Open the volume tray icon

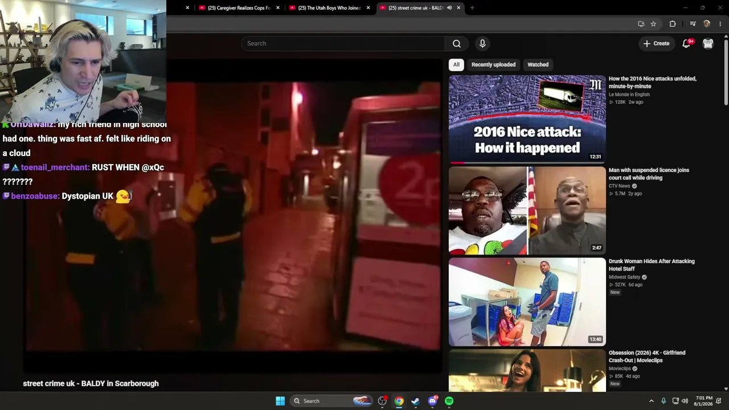pos(685,401)
